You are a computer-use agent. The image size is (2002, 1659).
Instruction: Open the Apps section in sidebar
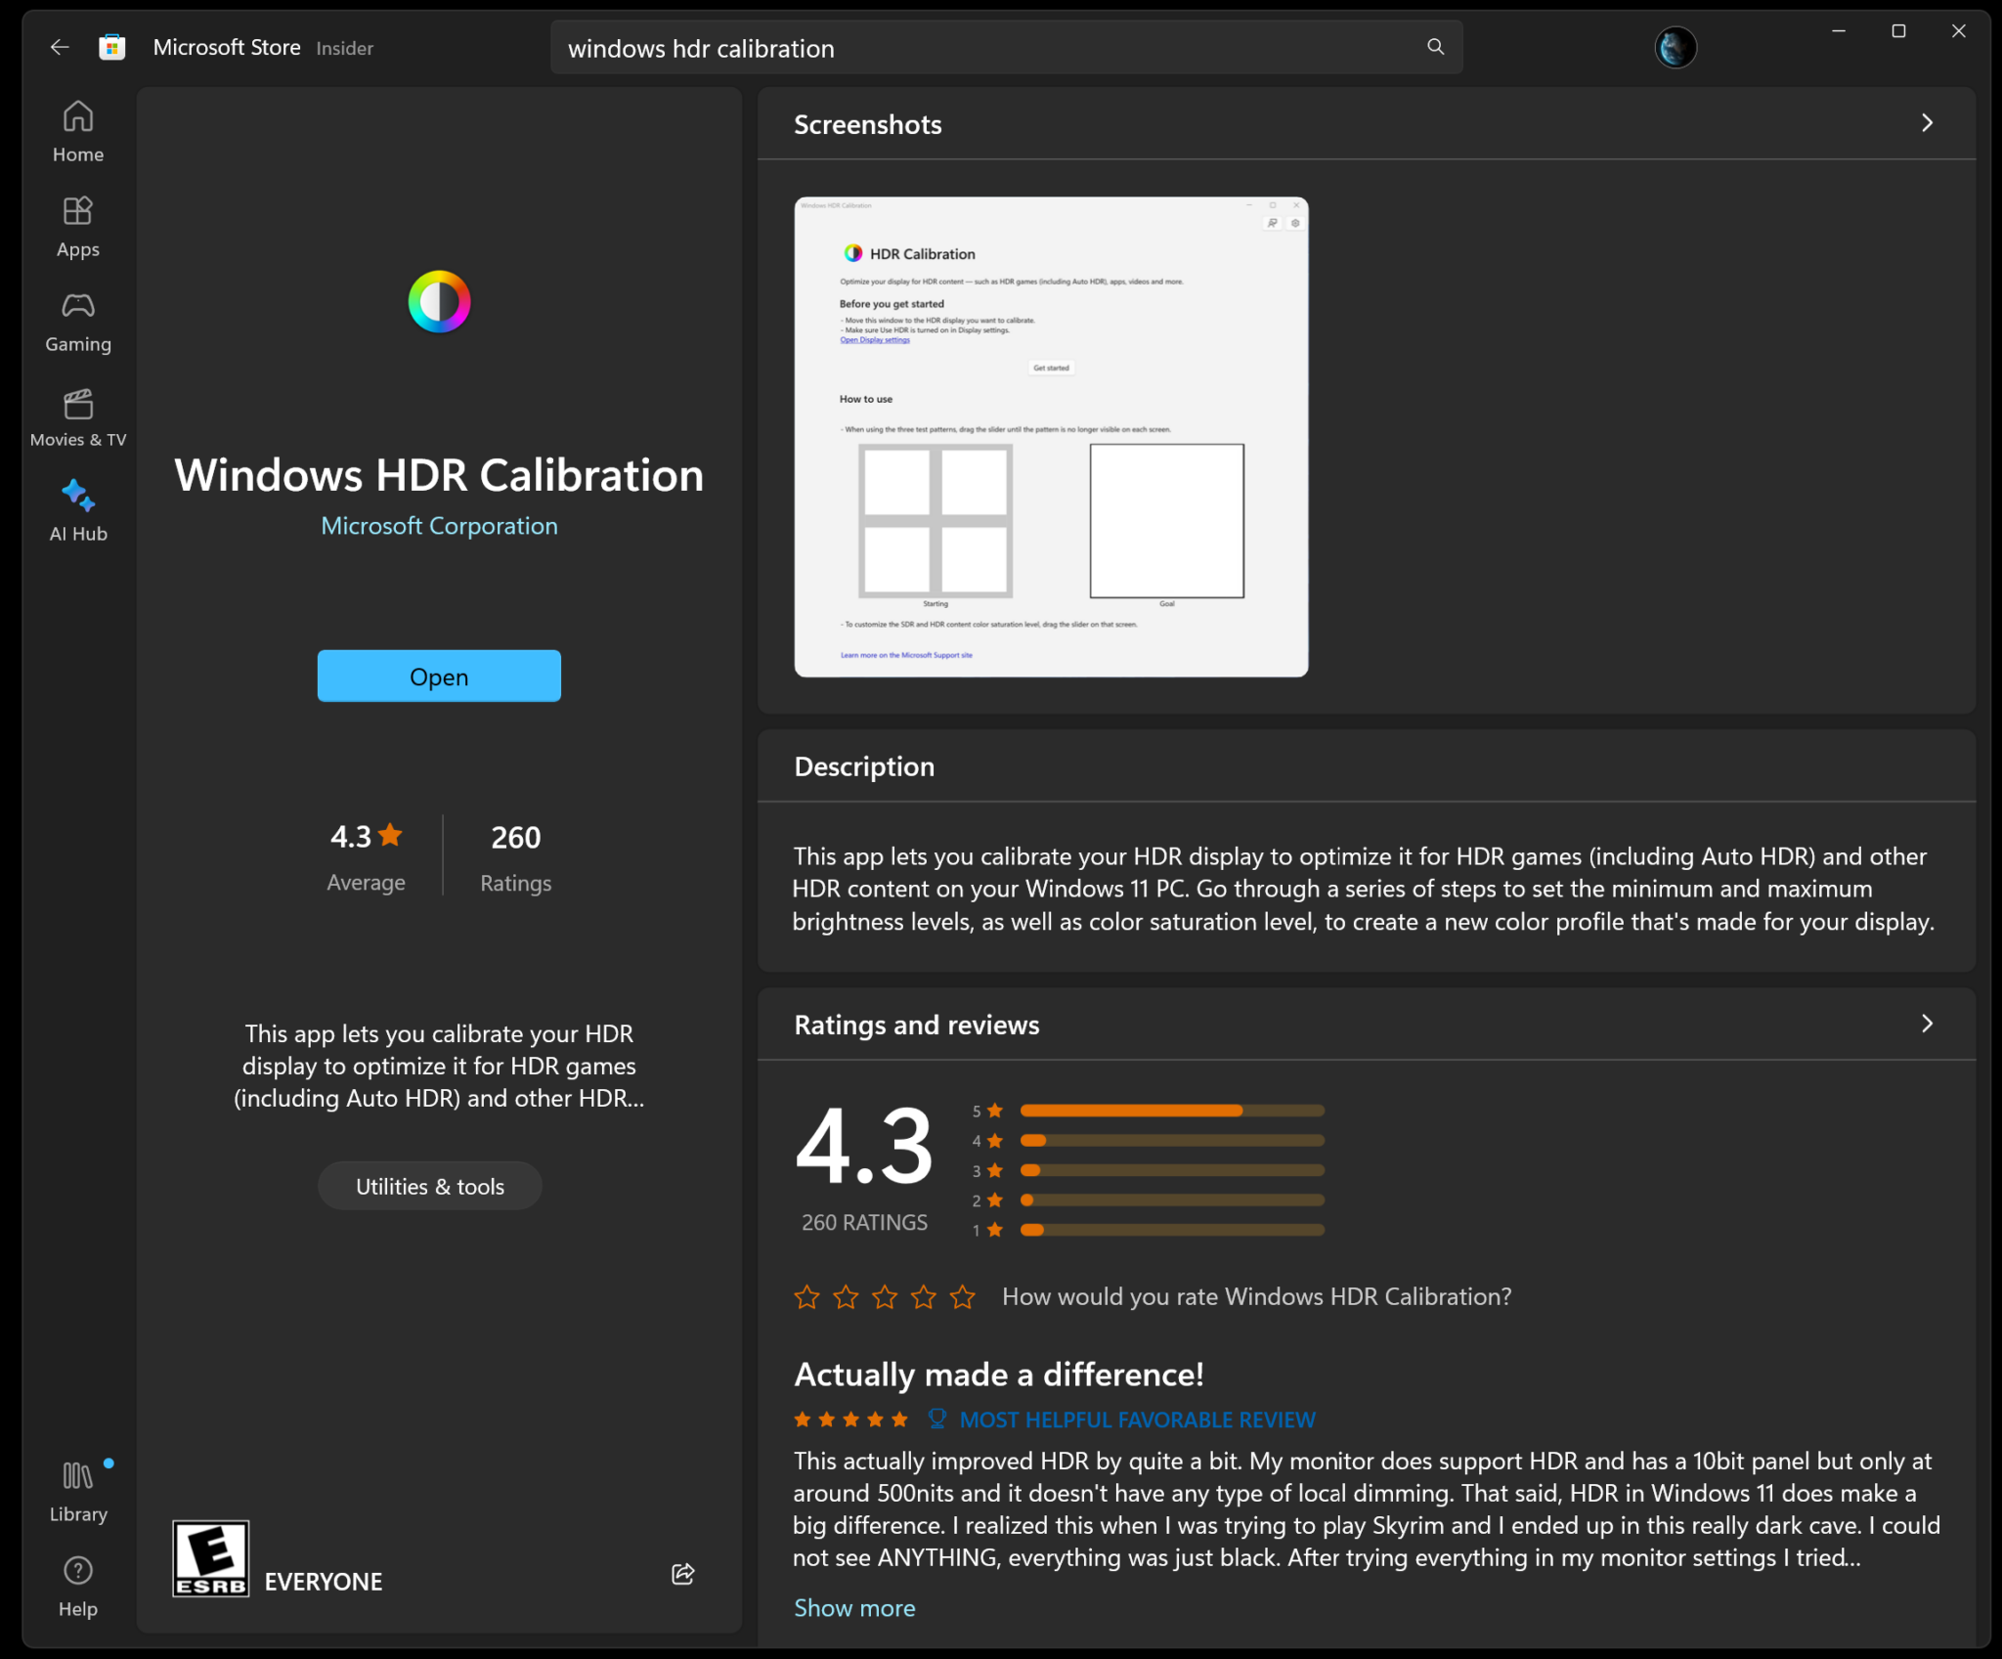click(78, 227)
